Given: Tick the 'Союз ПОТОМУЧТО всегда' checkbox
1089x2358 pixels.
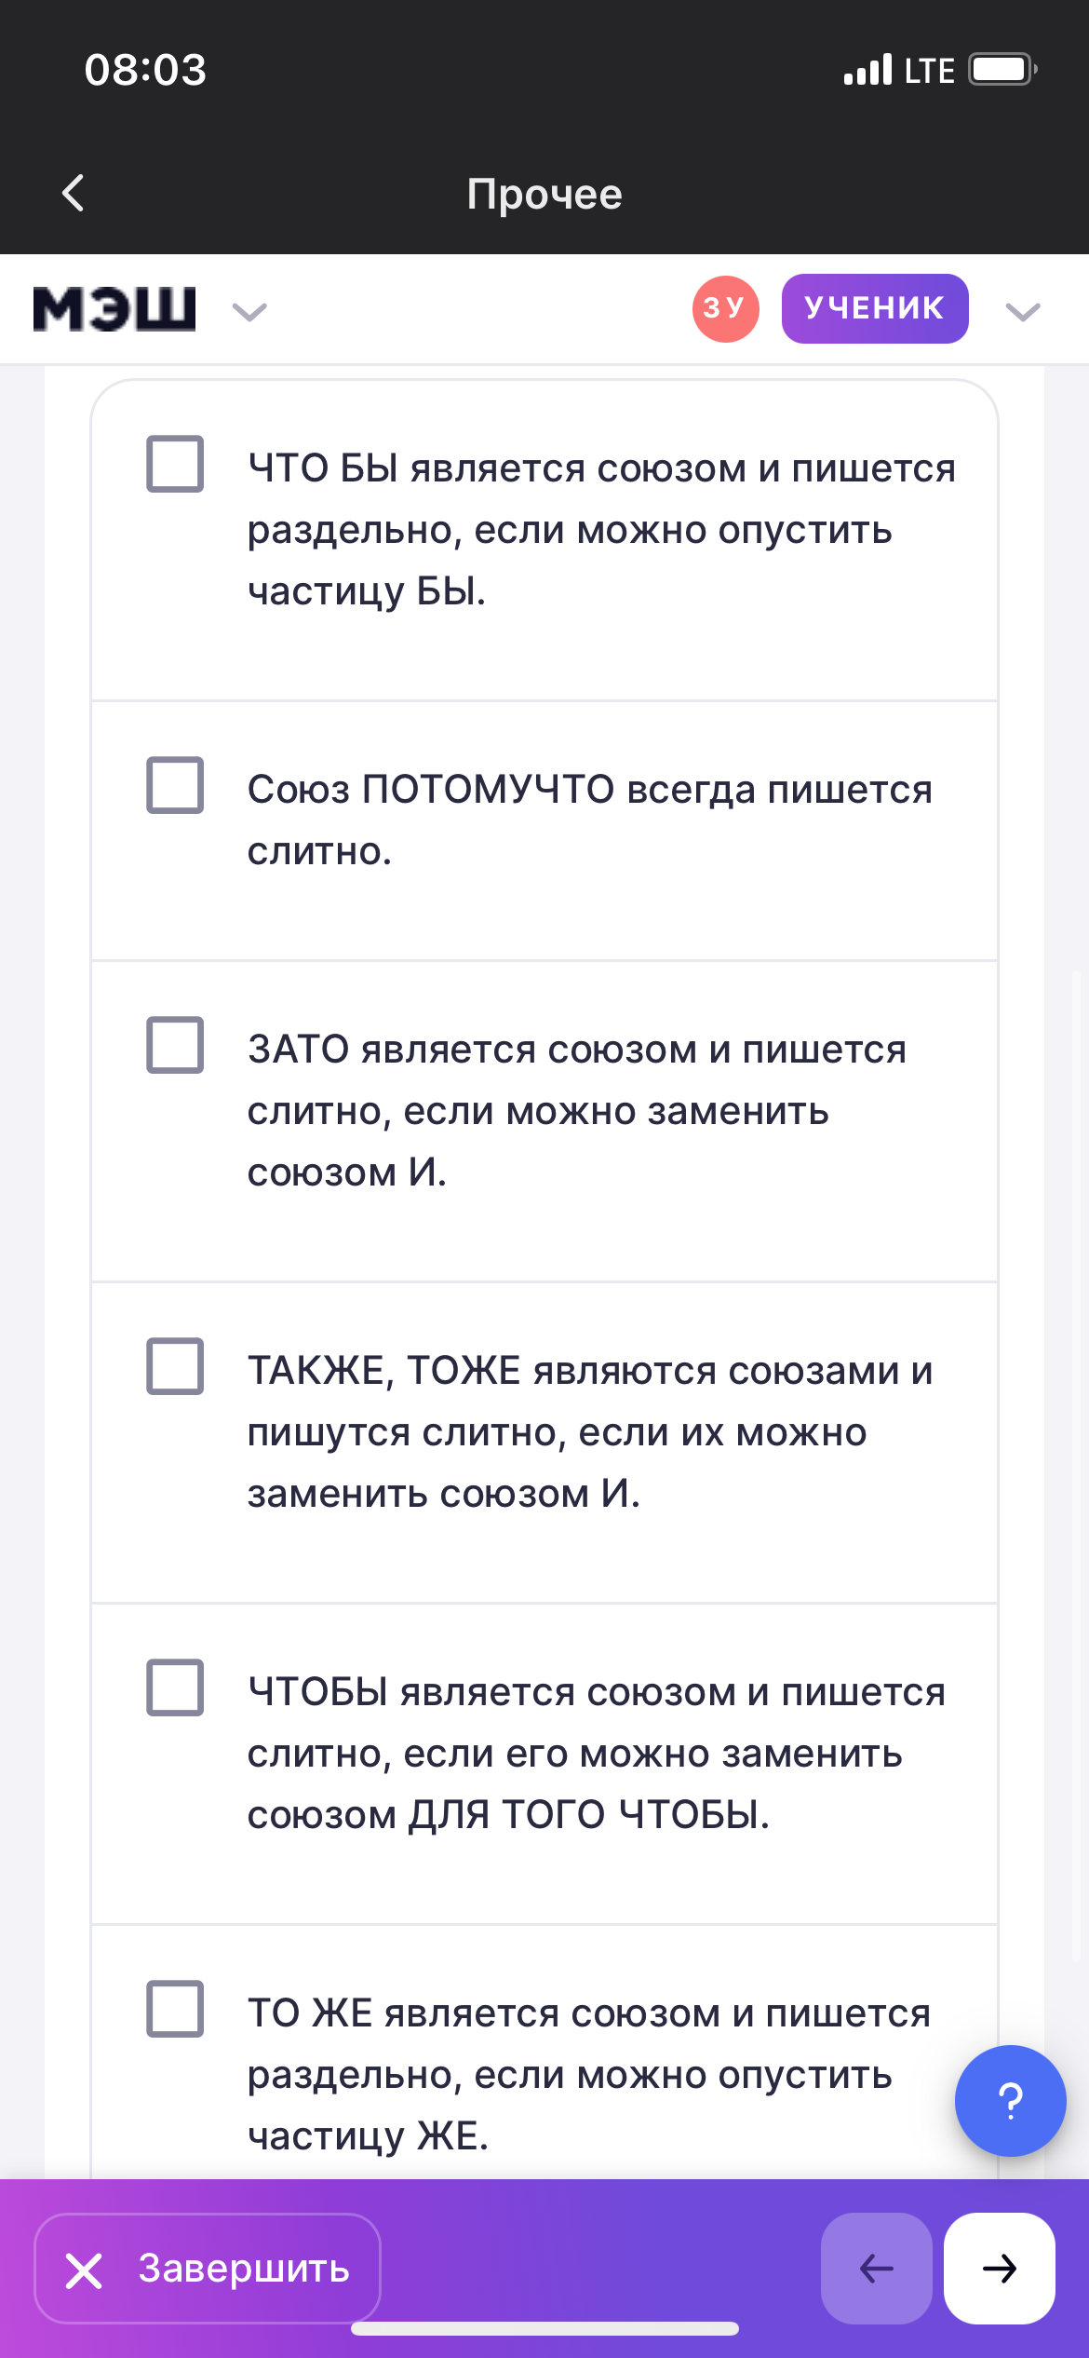Looking at the screenshot, I should pyautogui.click(x=175, y=785).
